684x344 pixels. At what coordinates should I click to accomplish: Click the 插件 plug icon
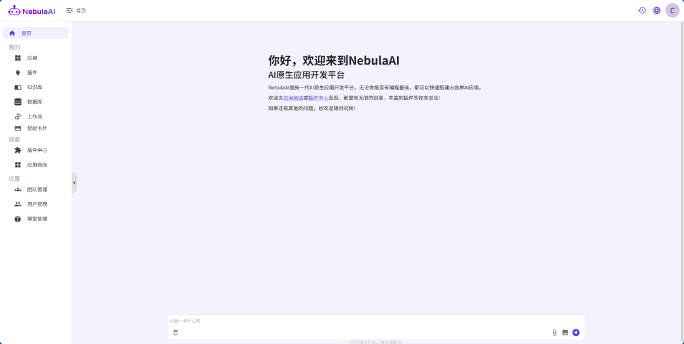(x=18, y=73)
